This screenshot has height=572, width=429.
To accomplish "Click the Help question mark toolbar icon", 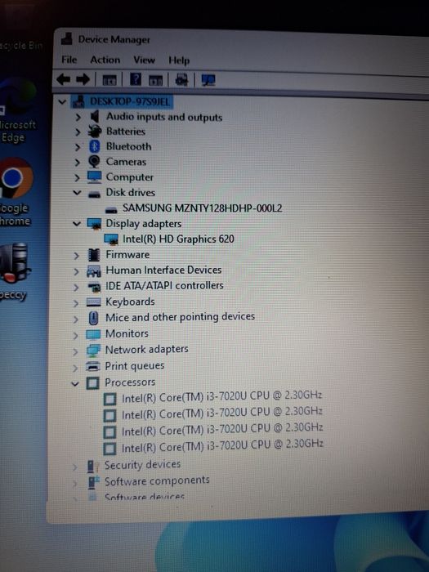I will pos(136,79).
